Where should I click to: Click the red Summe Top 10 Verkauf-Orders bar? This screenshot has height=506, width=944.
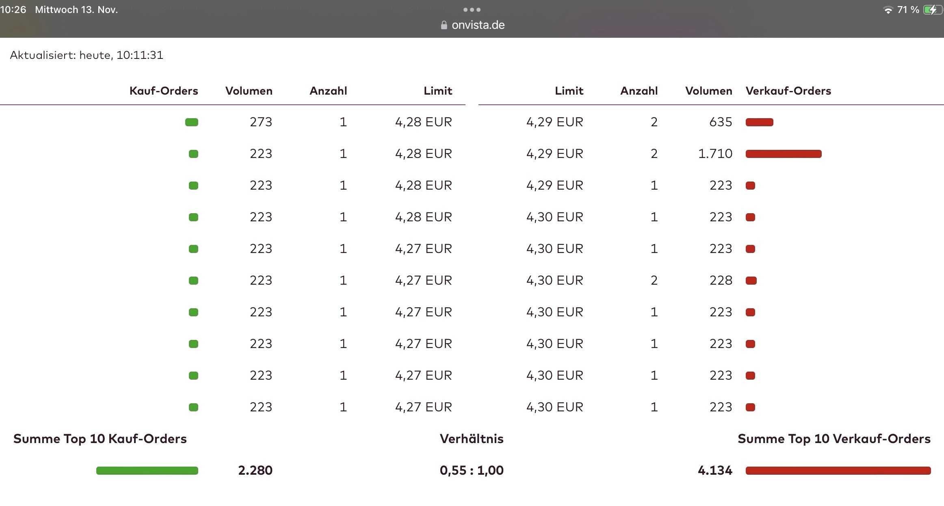coord(838,471)
